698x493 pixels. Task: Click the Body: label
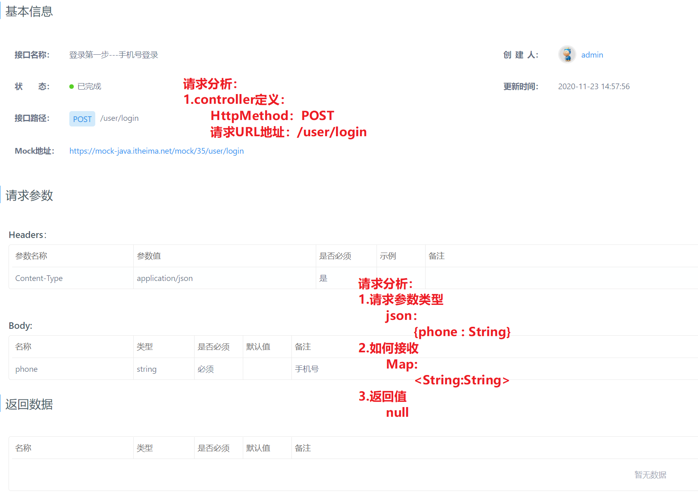(20, 326)
